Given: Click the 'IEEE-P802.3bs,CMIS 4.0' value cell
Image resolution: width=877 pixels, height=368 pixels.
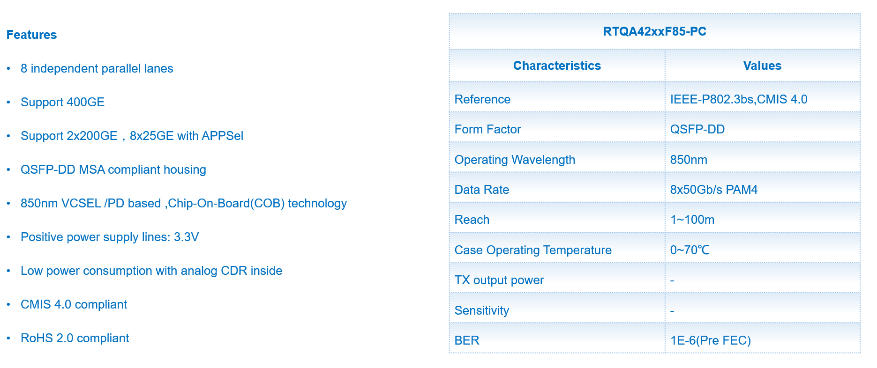Looking at the screenshot, I should (x=738, y=99).
